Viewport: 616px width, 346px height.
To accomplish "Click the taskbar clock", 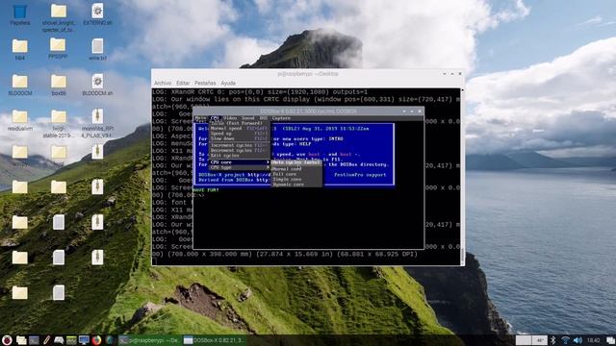I will pyautogui.click(x=594, y=340).
